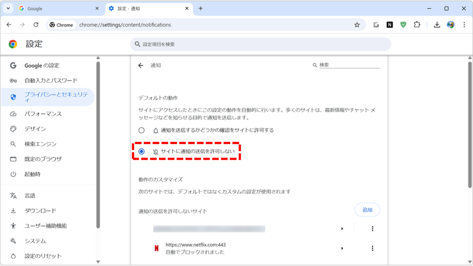Reload the current page
The width and height of the screenshot is (473, 266).
point(36,25)
